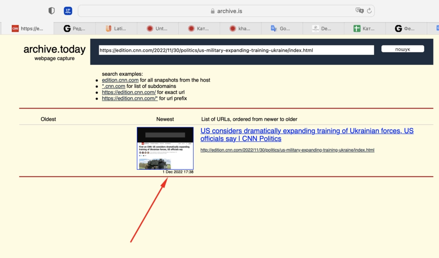Open the edition.cnn.com host snapshots link
The width and height of the screenshot is (439, 258).
click(120, 80)
